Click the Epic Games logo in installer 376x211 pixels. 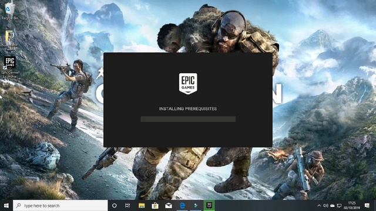coord(188,83)
